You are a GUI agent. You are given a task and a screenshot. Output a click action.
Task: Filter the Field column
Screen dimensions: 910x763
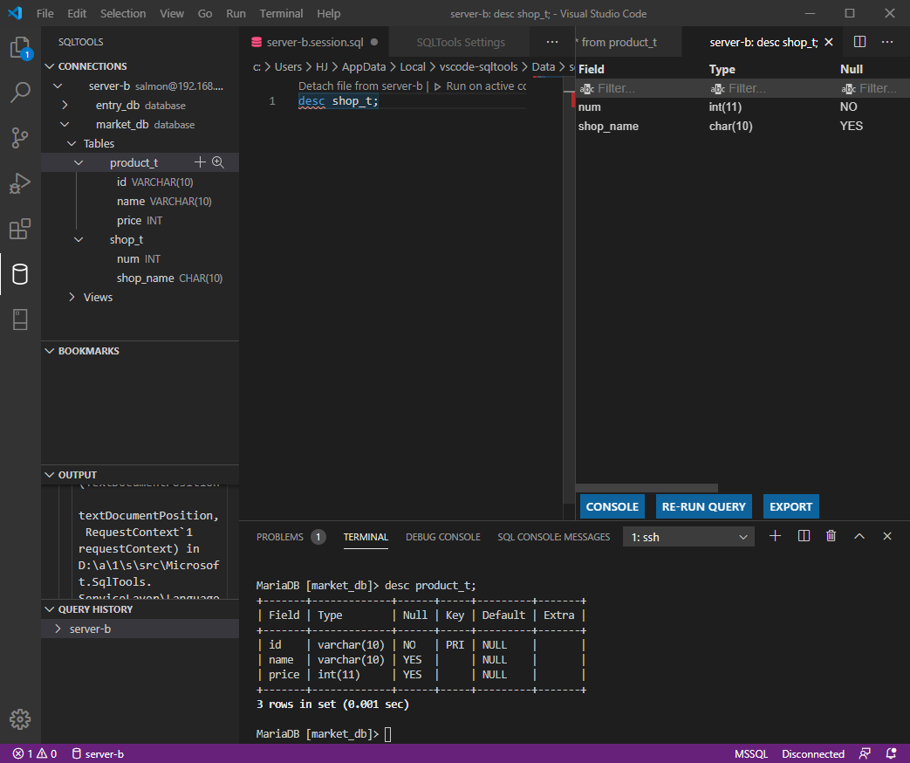pos(641,88)
